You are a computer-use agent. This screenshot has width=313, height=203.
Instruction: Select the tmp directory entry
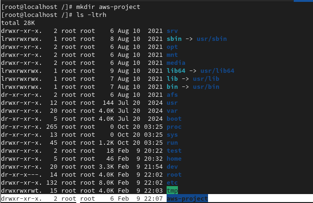pos(172,191)
